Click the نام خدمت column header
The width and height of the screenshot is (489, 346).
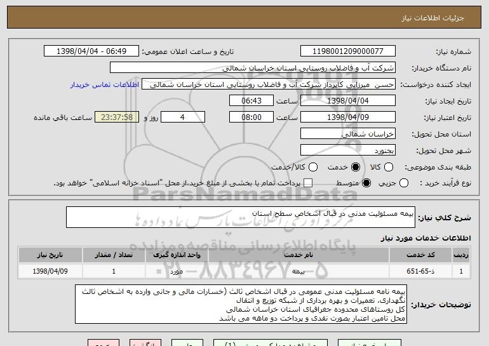click(x=298, y=255)
